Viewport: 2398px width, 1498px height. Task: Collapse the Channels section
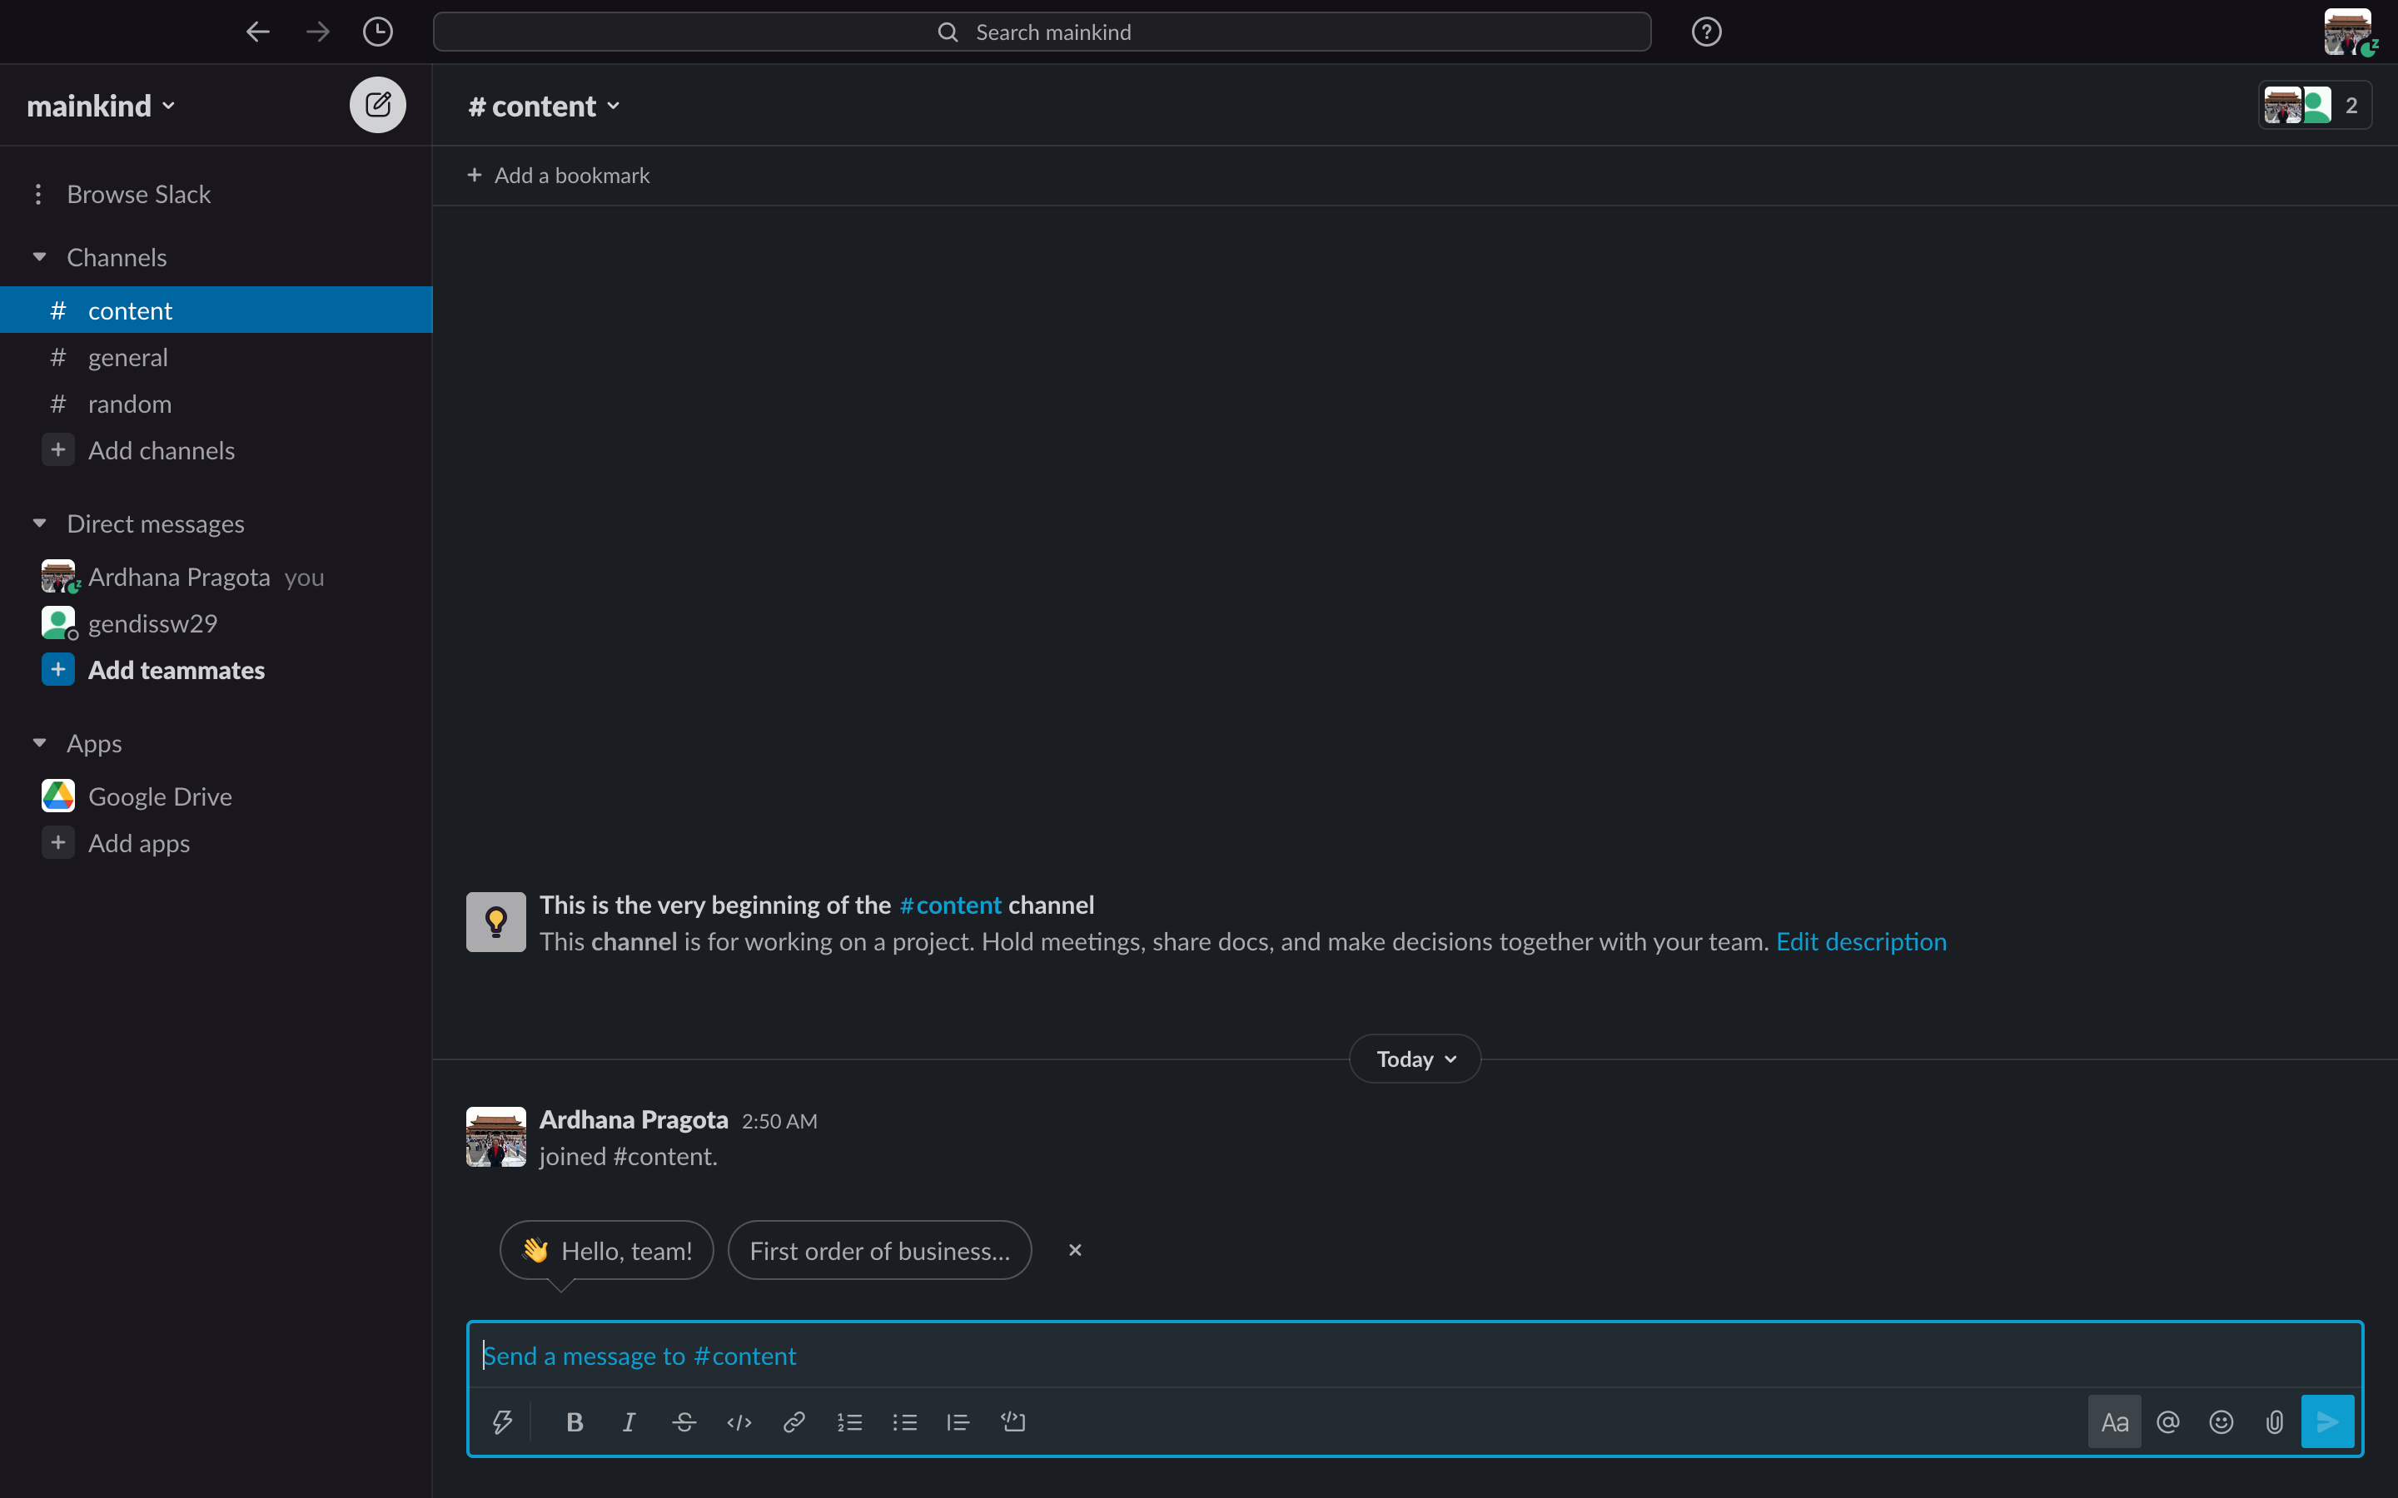click(x=40, y=256)
